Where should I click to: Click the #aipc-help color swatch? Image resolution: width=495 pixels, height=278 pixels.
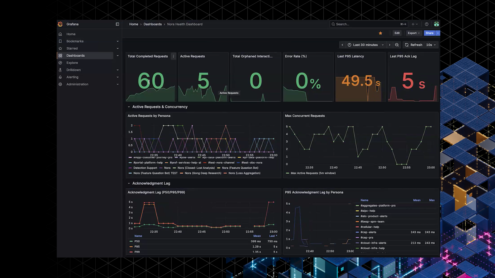pyautogui.click(x=357, y=211)
